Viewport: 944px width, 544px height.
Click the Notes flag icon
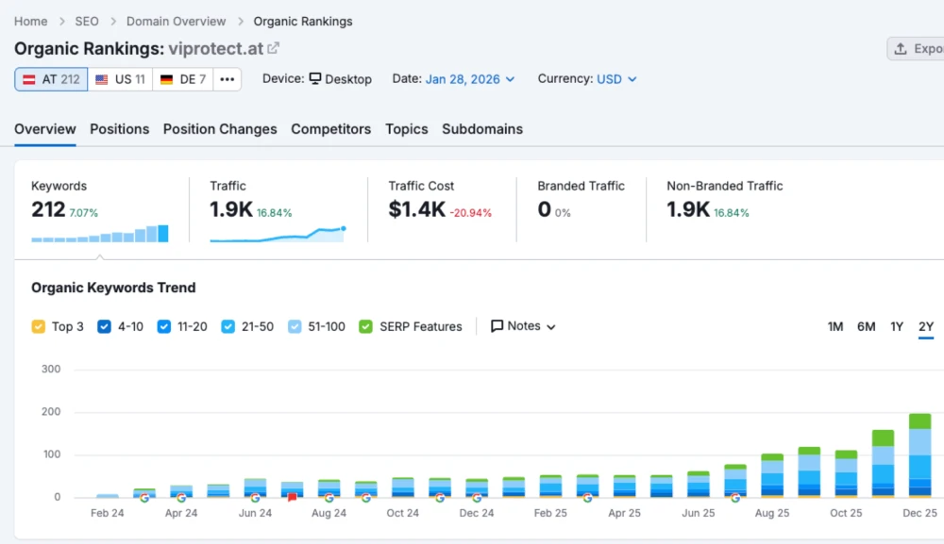[496, 325]
